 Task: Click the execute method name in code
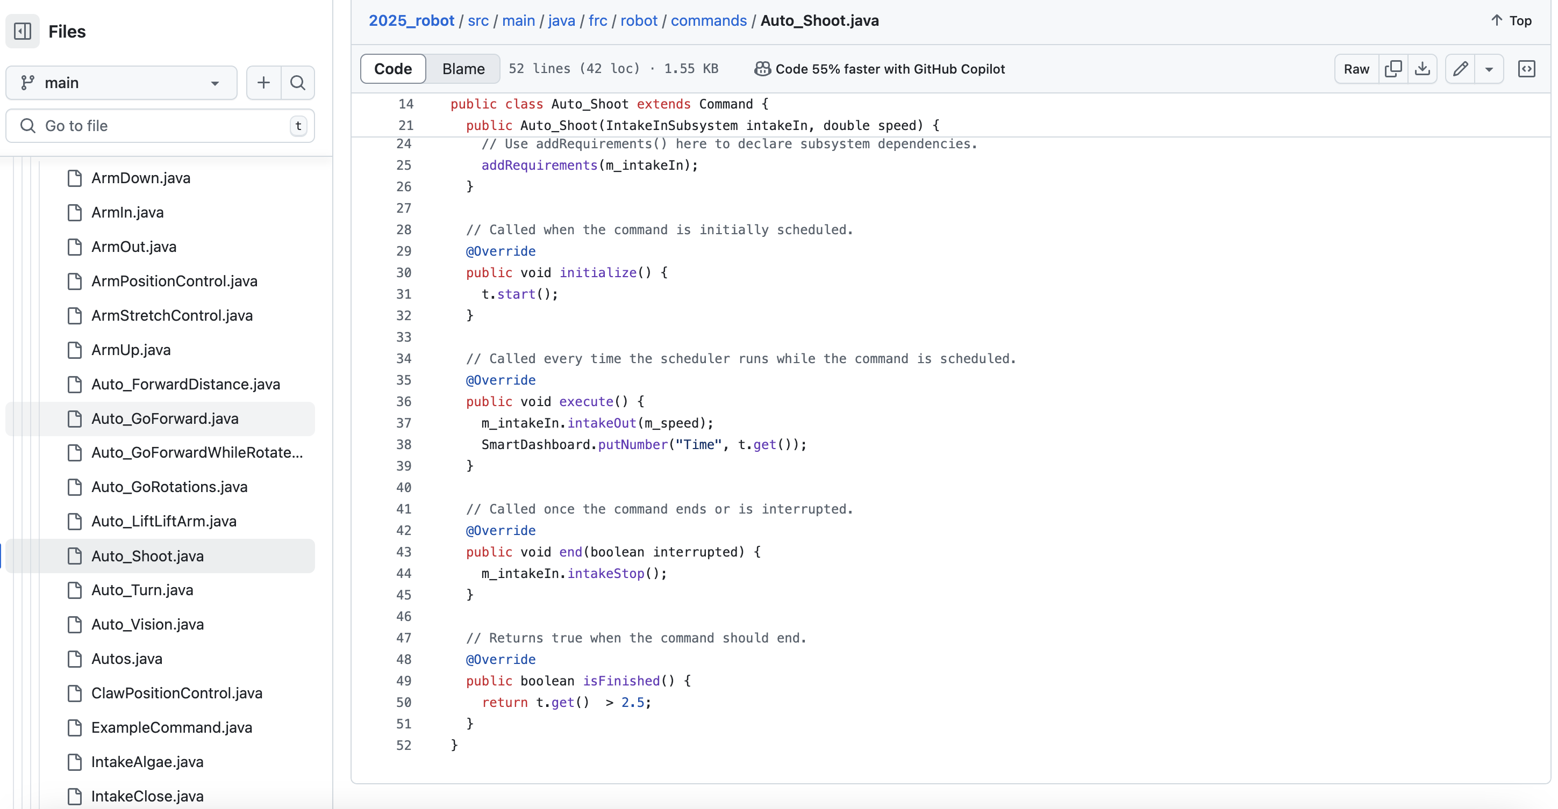pos(586,402)
